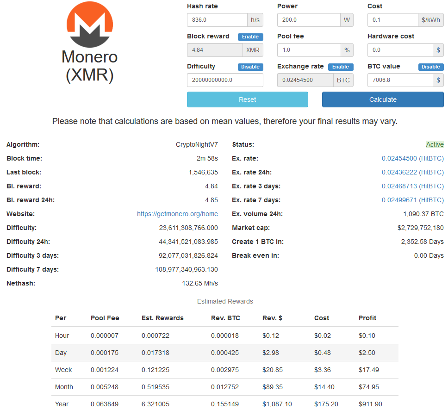This screenshot has width=448, height=410.
Task: Click the Nethash value 132.65 Mh/s
Action: pyautogui.click(x=200, y=283)
